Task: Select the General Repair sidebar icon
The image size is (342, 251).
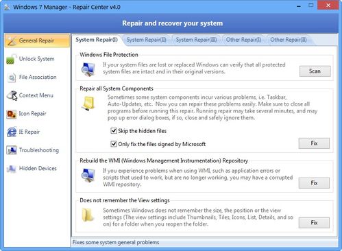Action: coord(12,41)
